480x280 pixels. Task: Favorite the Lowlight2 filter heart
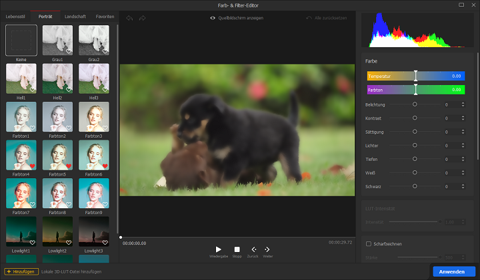click(x=69, y=243)
